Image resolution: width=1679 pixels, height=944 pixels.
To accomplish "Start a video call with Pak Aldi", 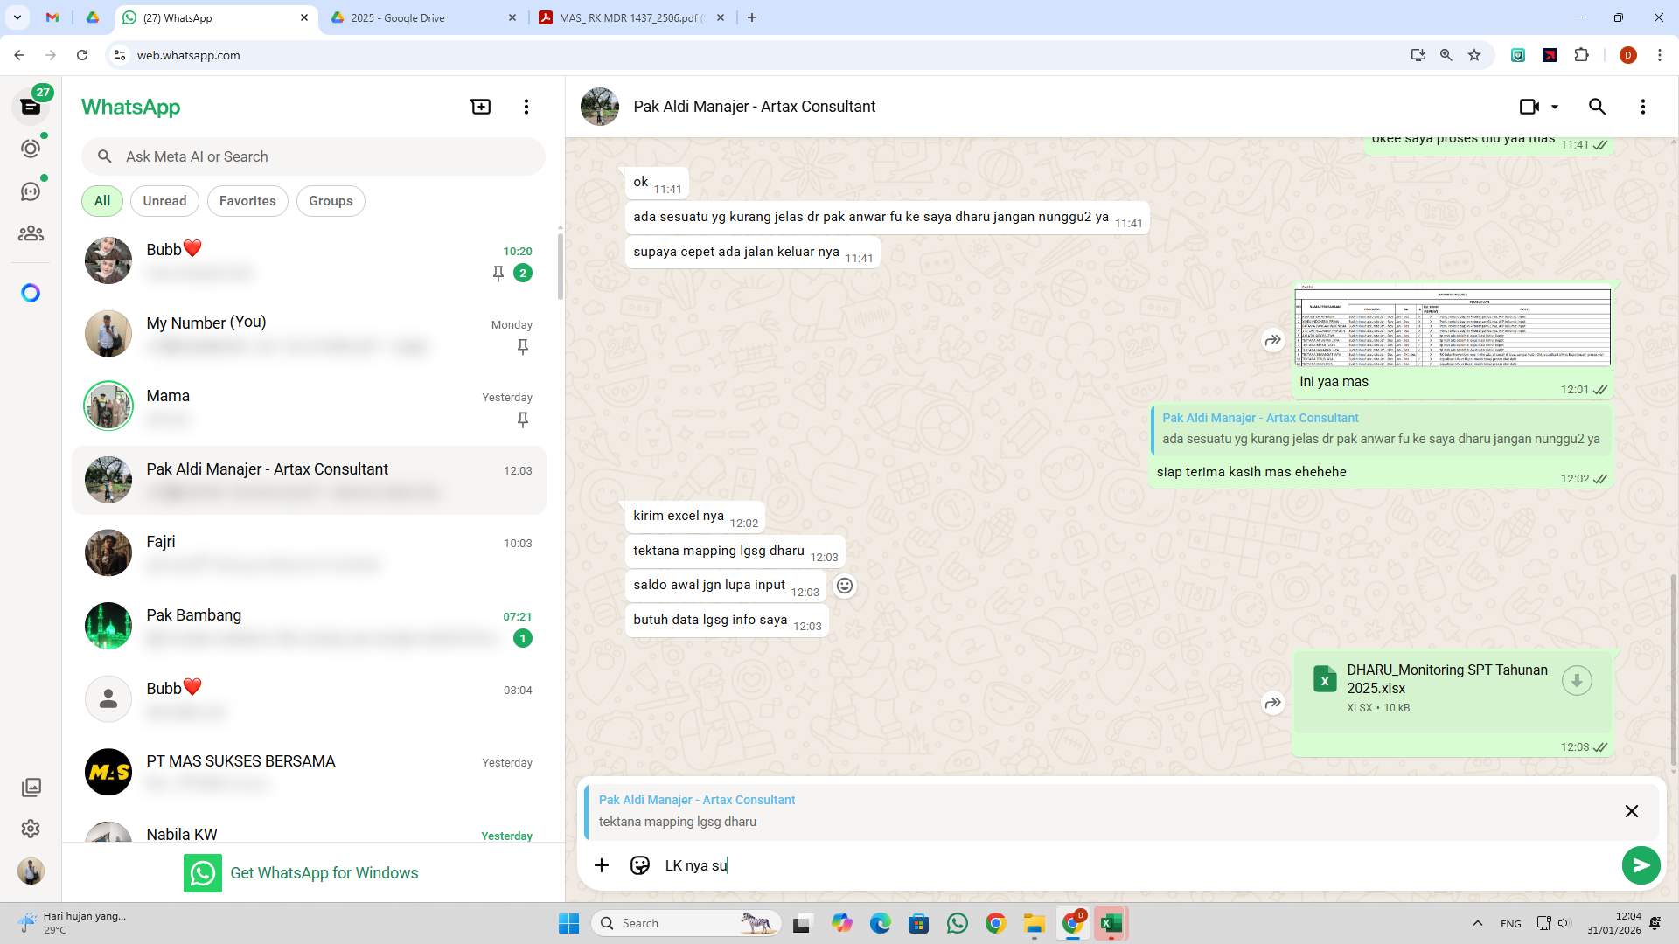I will point(1529,106).
